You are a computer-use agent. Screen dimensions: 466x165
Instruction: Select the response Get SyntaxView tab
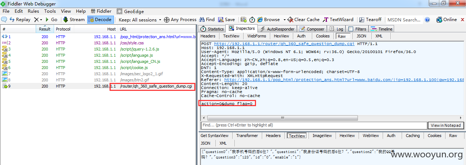click(x=214, y=136)
